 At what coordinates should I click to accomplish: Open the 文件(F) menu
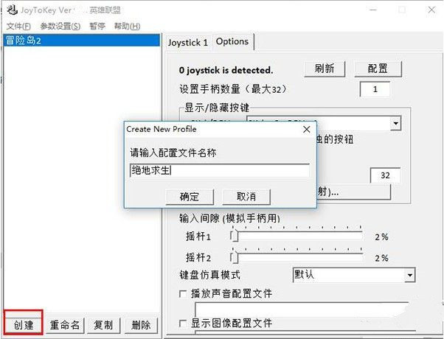(18, 27)
